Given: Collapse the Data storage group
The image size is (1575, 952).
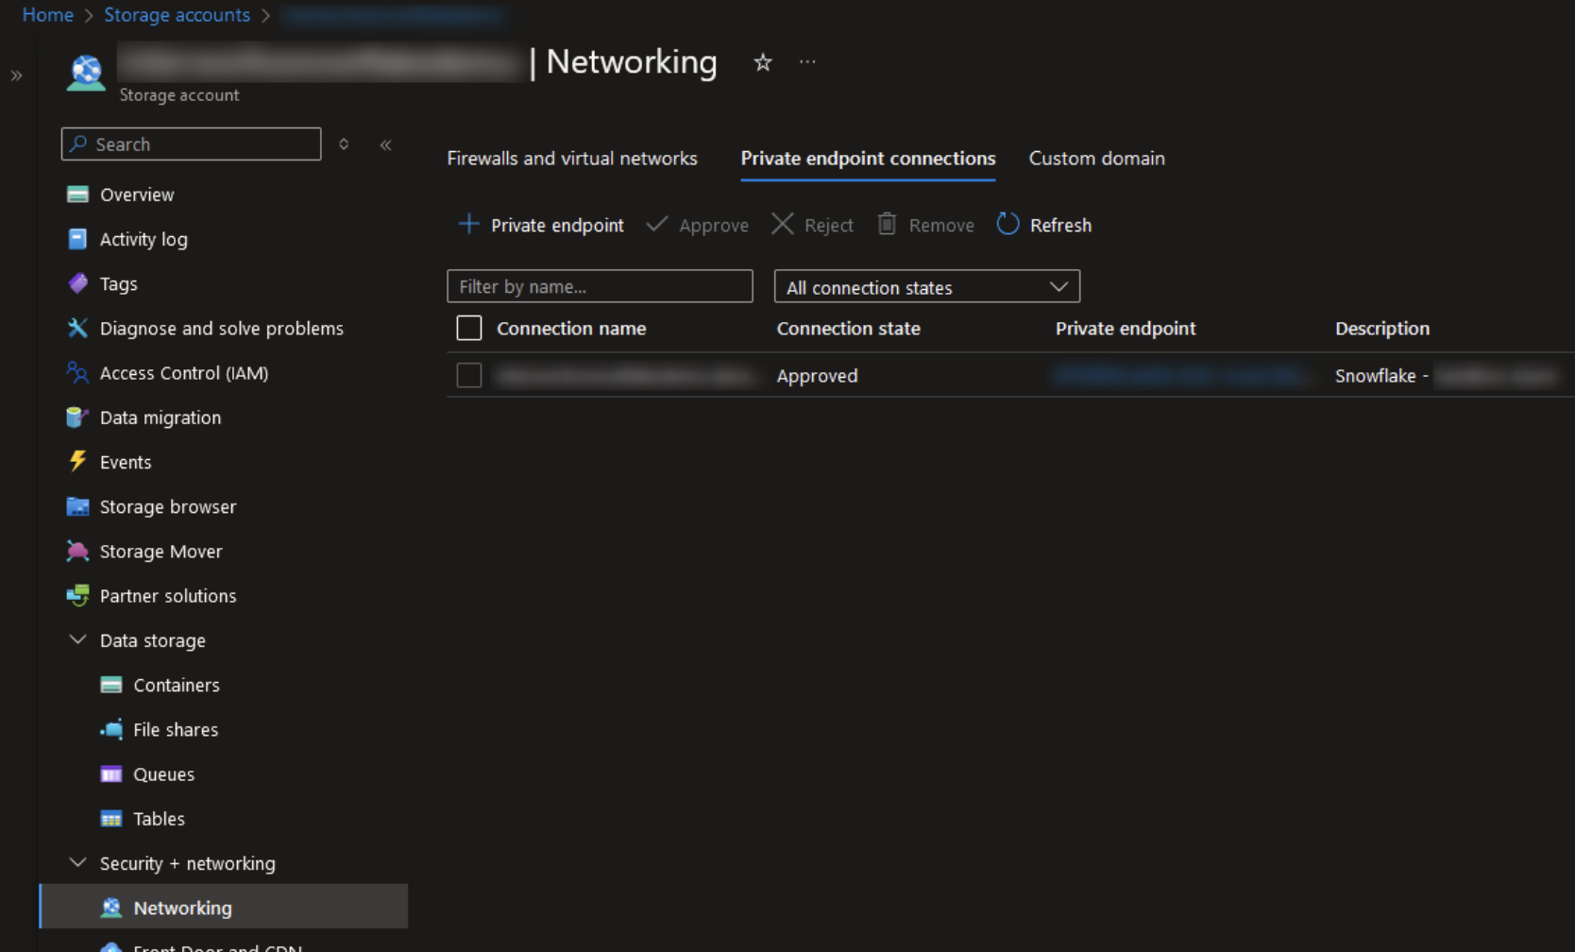Looking at the screenshot, I should point(77,639).
